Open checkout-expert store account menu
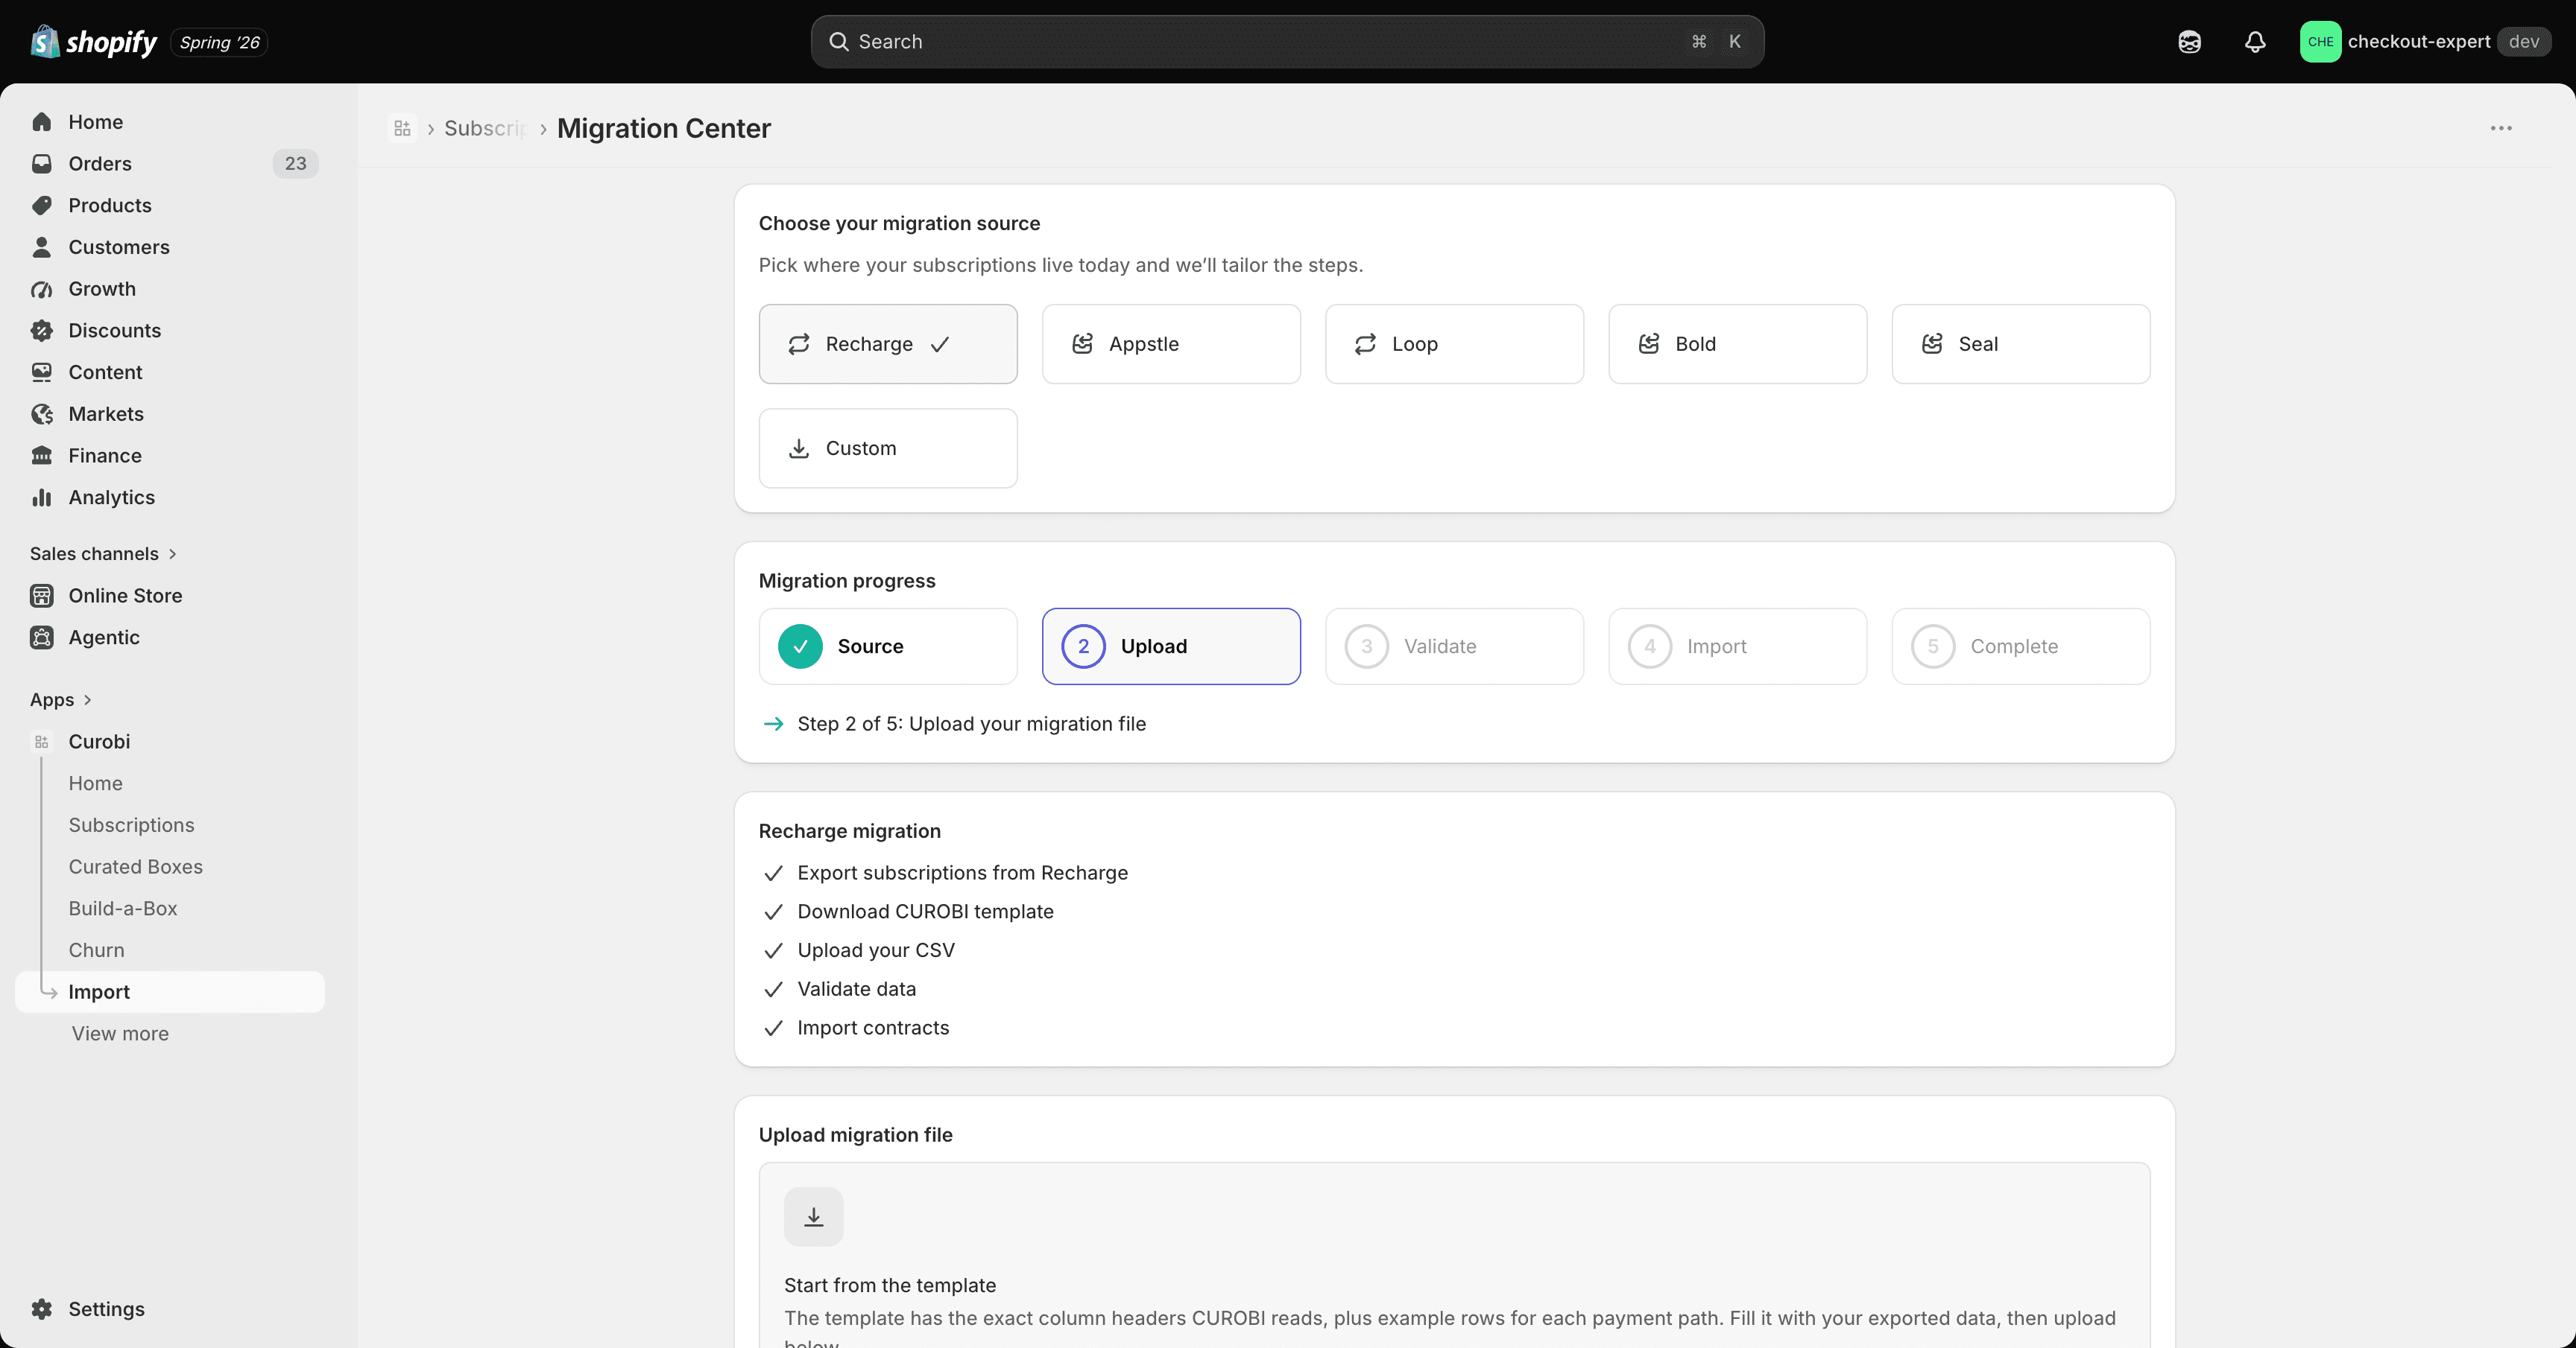The width and height of the screenshot is (2576, 1348). point(2425,42)
